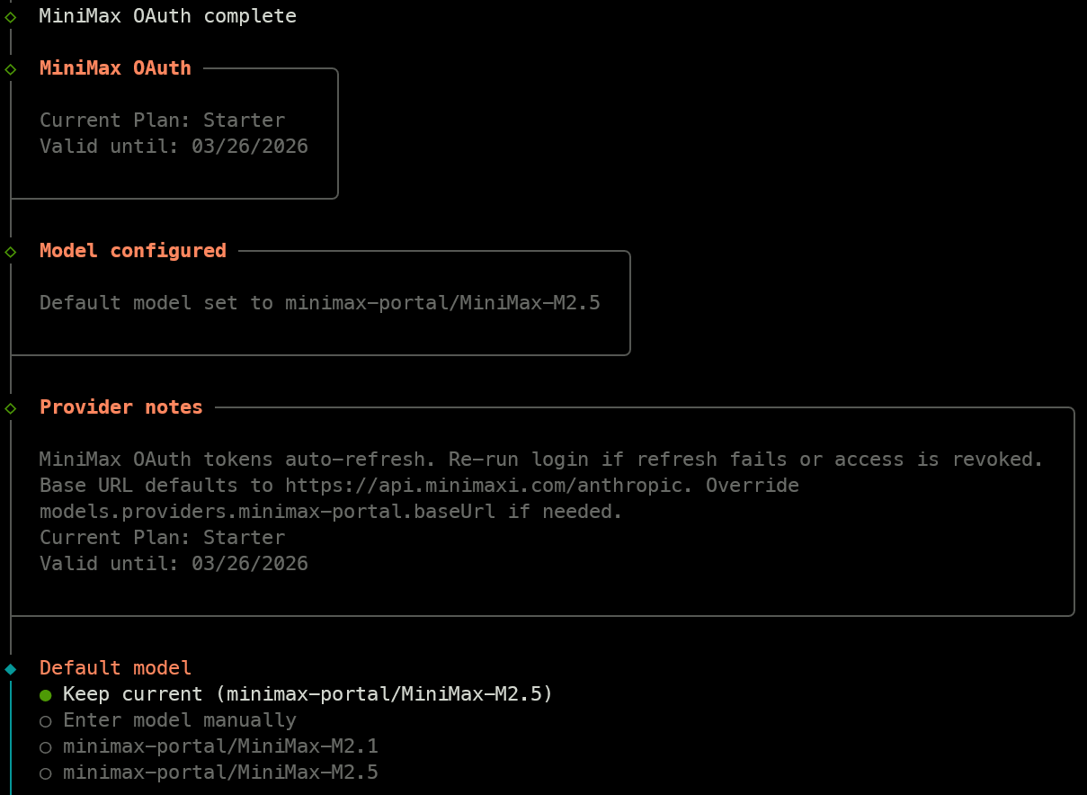
Task: Click the "Default model" prompt title
Action: tap(115, 668)
